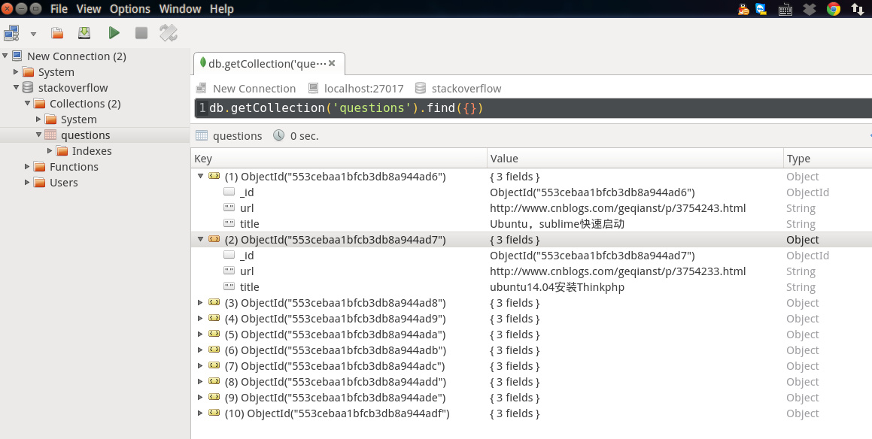Click New Connection label in query header
872x439 pixels.
click(x=254, y=89)
